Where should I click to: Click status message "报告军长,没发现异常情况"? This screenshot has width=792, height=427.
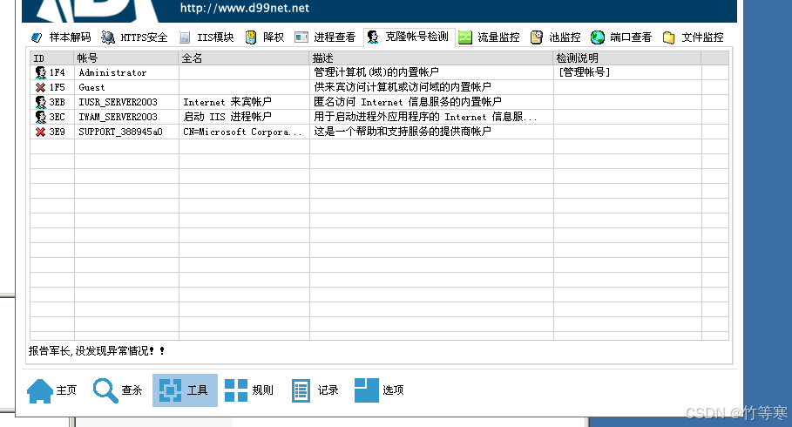click(x=96, y=350)
